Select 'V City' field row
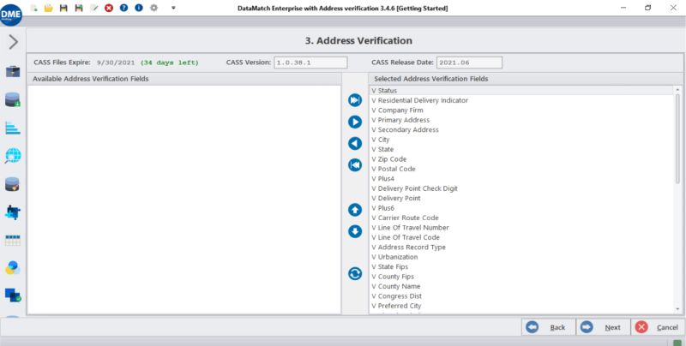 [x=521, y=140]
